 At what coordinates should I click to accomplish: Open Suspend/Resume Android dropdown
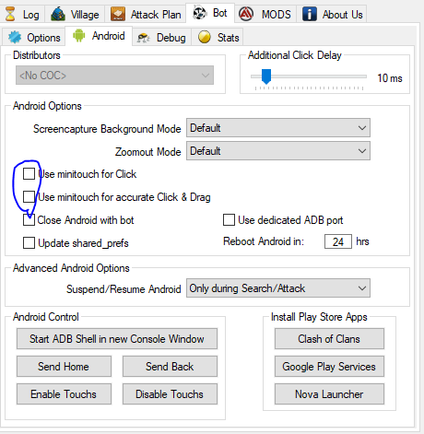point(278,288)
